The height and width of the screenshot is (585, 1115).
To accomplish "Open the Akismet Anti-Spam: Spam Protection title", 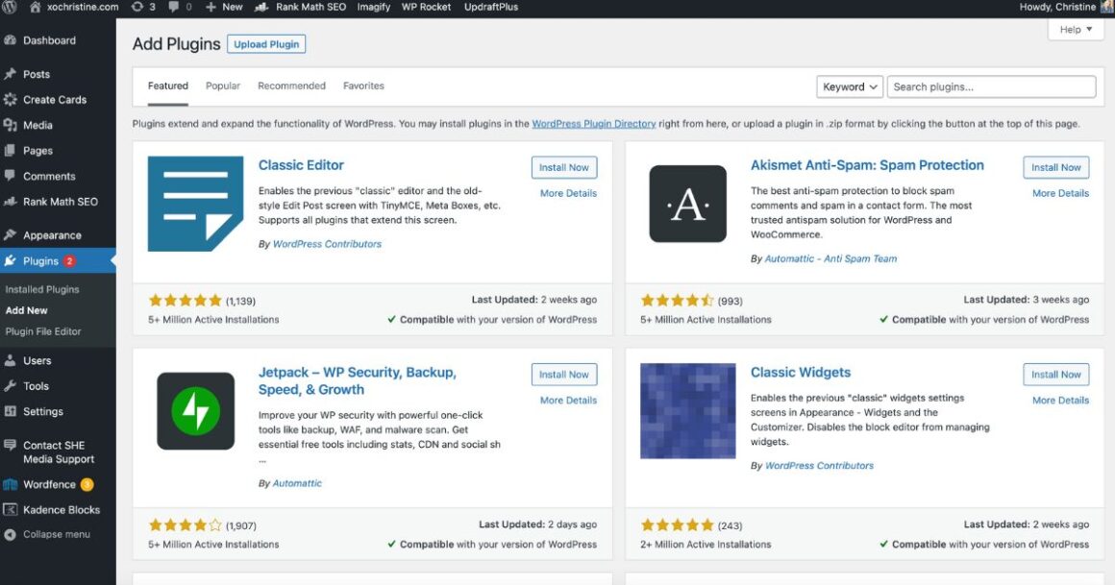I will pyautogui.click(x=867, y=165).
